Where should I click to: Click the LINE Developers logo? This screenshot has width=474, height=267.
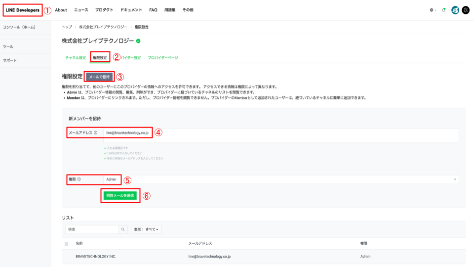click(x=22, y=10)
